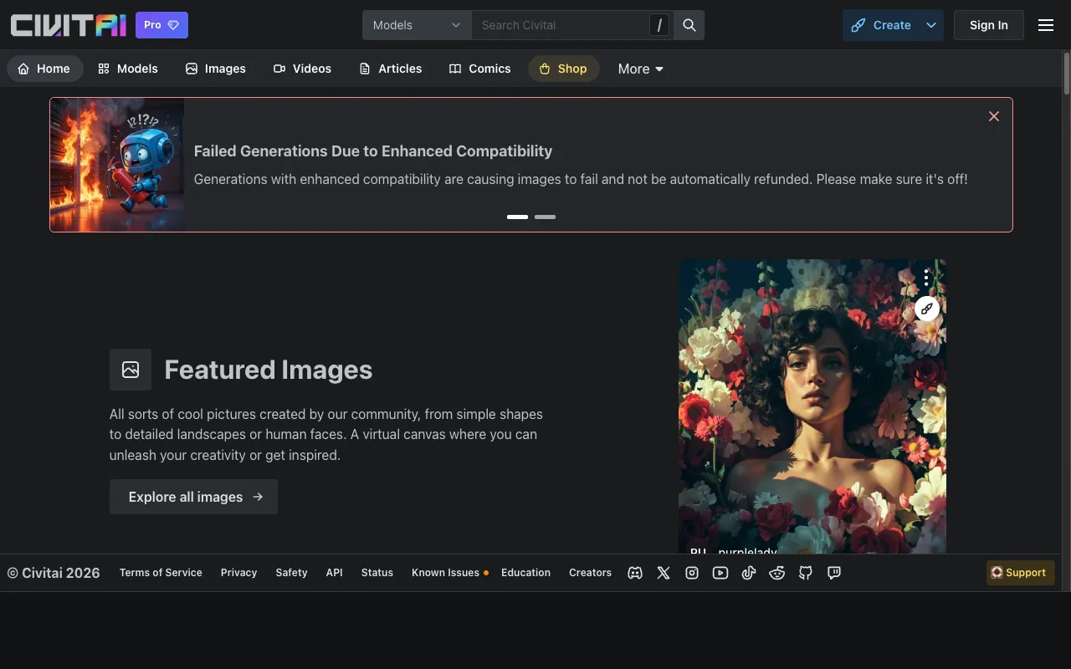This screenshot has height=669, width=1071.
Task: Click the magnifier search button
Action: 689,25
